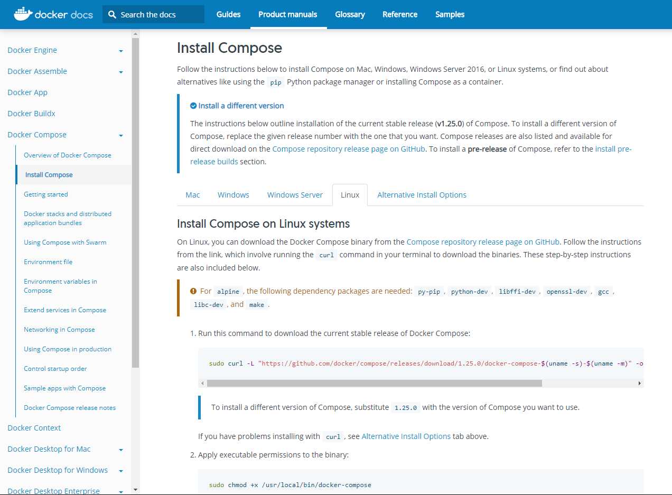Open Docker Context in the sidebar
The image size is (672, 495).
tap(34, 428)
